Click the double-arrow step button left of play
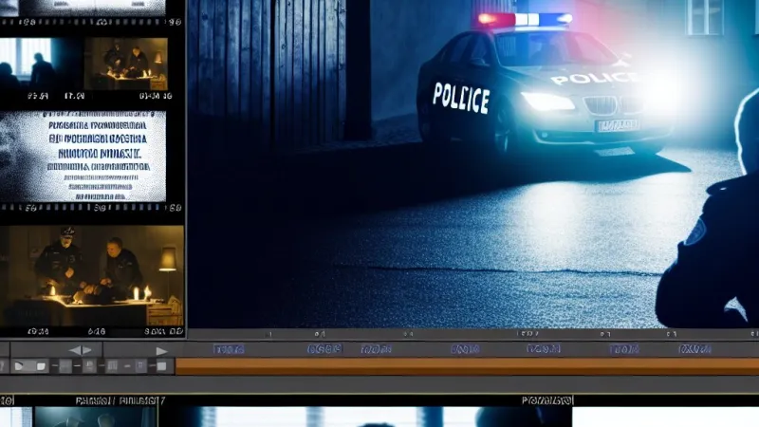The width and height of the screenshot is (759, 427). pos(81,350)
